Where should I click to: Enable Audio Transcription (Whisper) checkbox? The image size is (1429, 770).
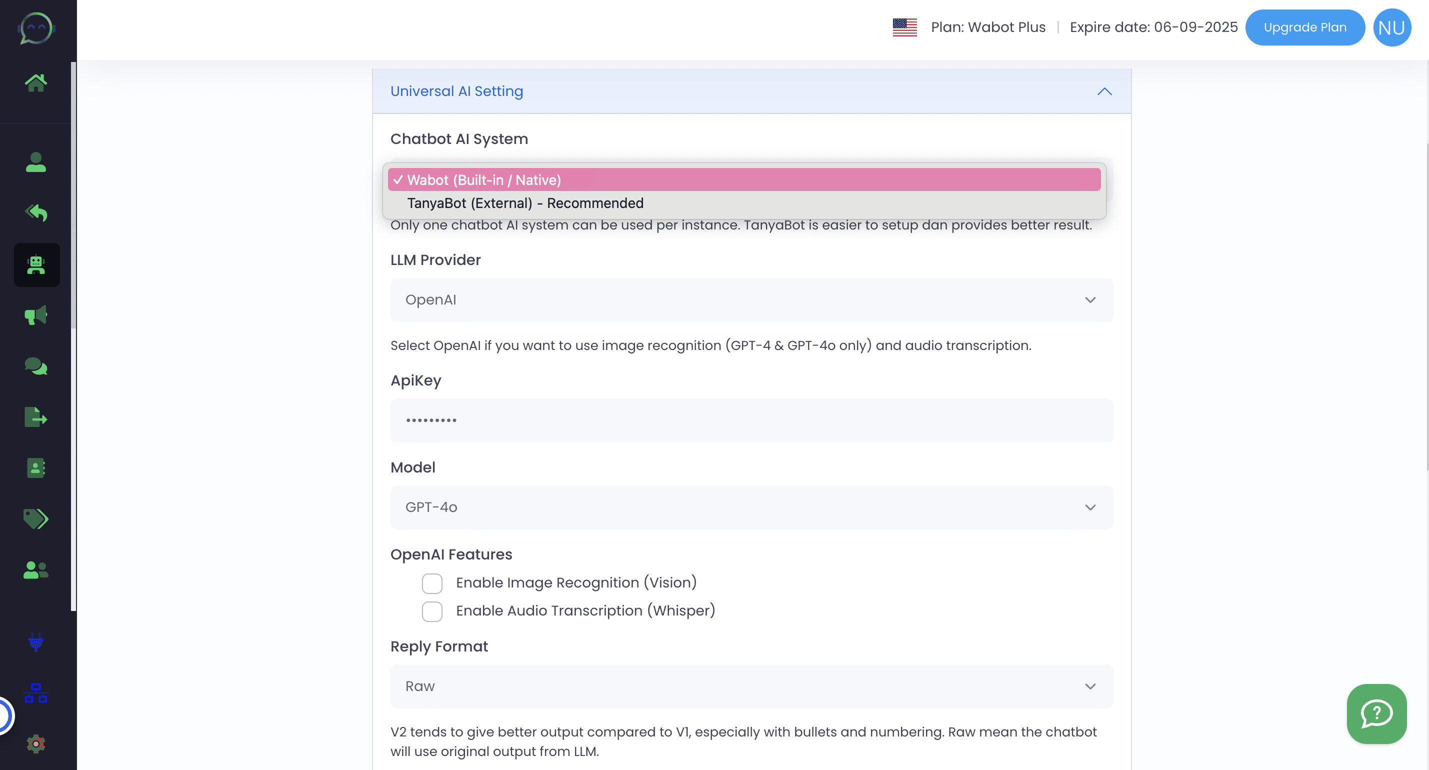pyautogui.click(x=432, y=611)
